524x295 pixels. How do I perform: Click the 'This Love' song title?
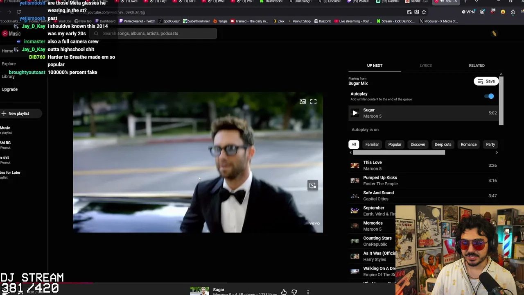click(x=373, y=163)
